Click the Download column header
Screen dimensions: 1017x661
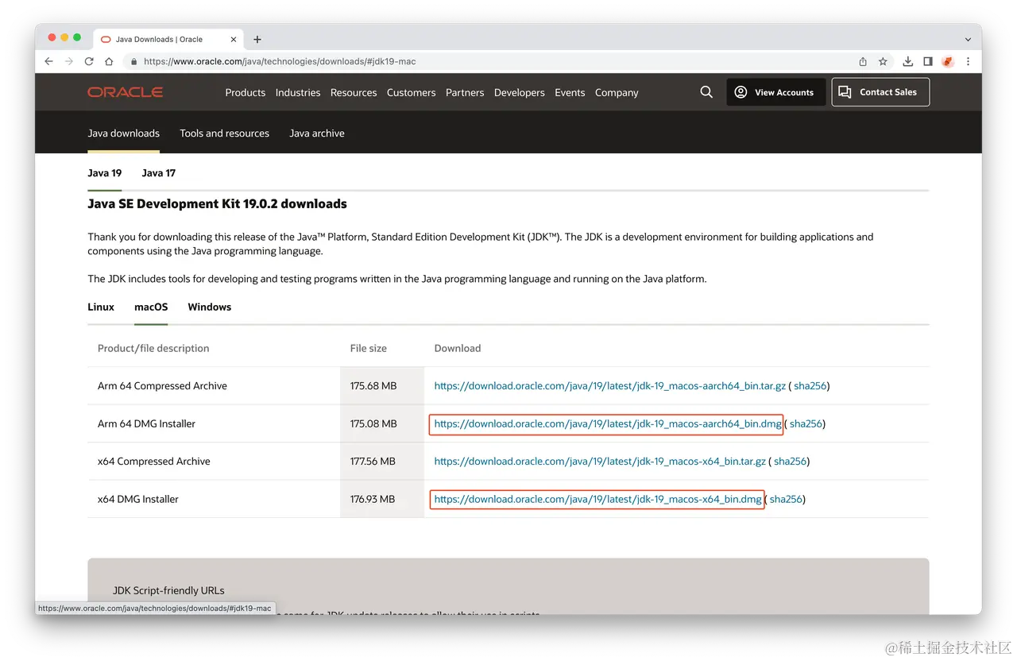pyautogui.click(x=458, y=349)
